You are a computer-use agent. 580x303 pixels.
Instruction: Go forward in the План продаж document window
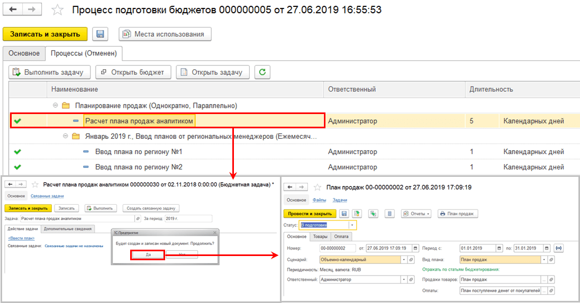[x=302, y=187]
